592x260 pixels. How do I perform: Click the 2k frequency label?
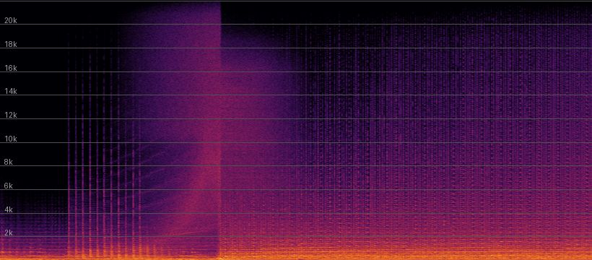click(9, 233)
